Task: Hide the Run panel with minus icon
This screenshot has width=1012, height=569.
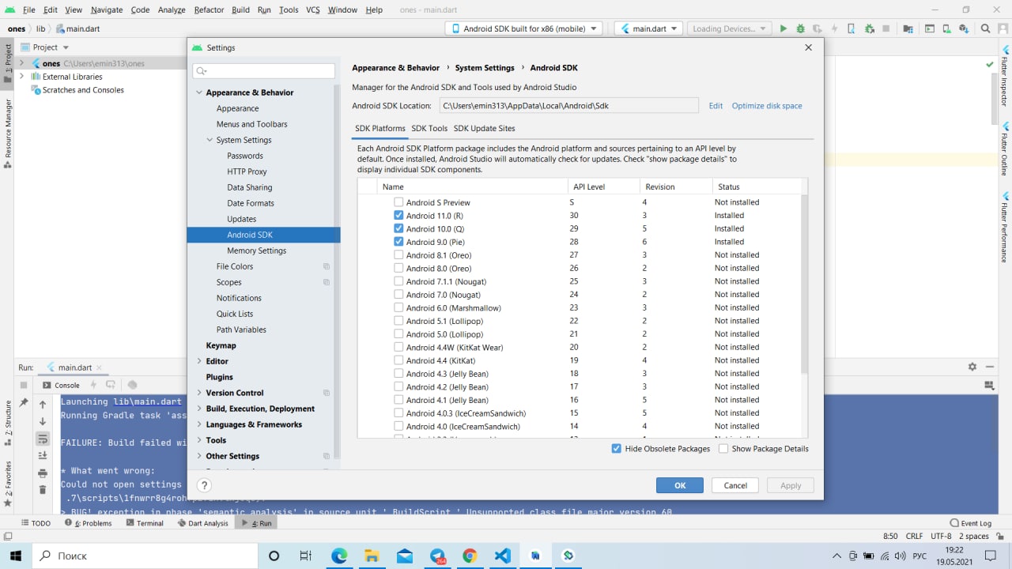Action: [990, 367]
